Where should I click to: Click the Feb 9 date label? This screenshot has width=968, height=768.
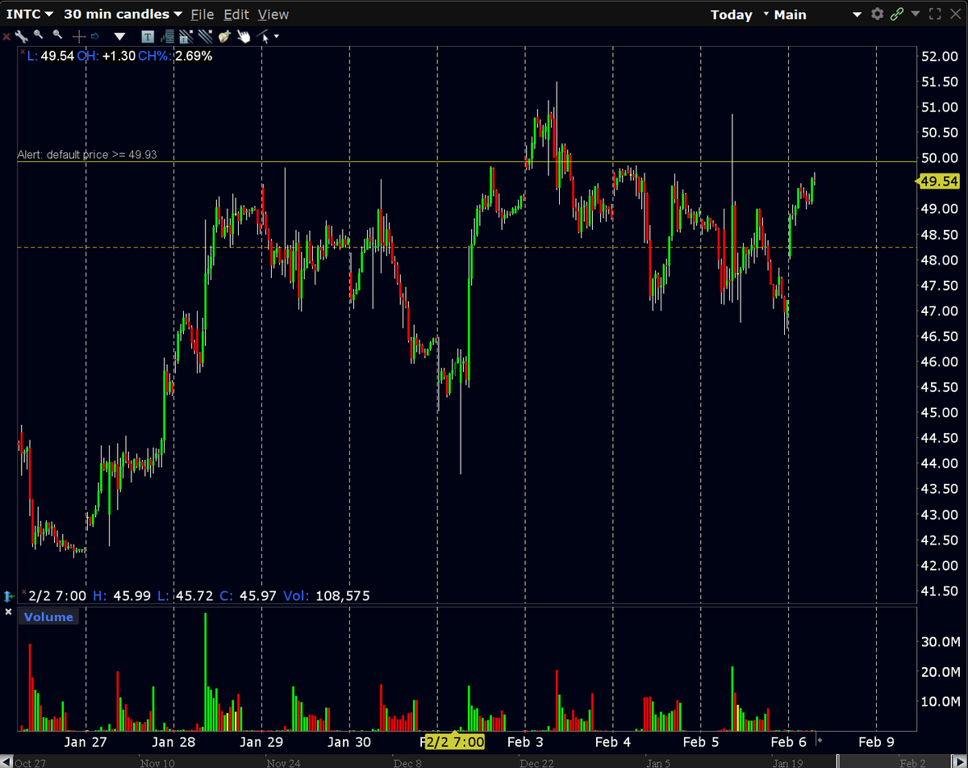tap(876, 741)
